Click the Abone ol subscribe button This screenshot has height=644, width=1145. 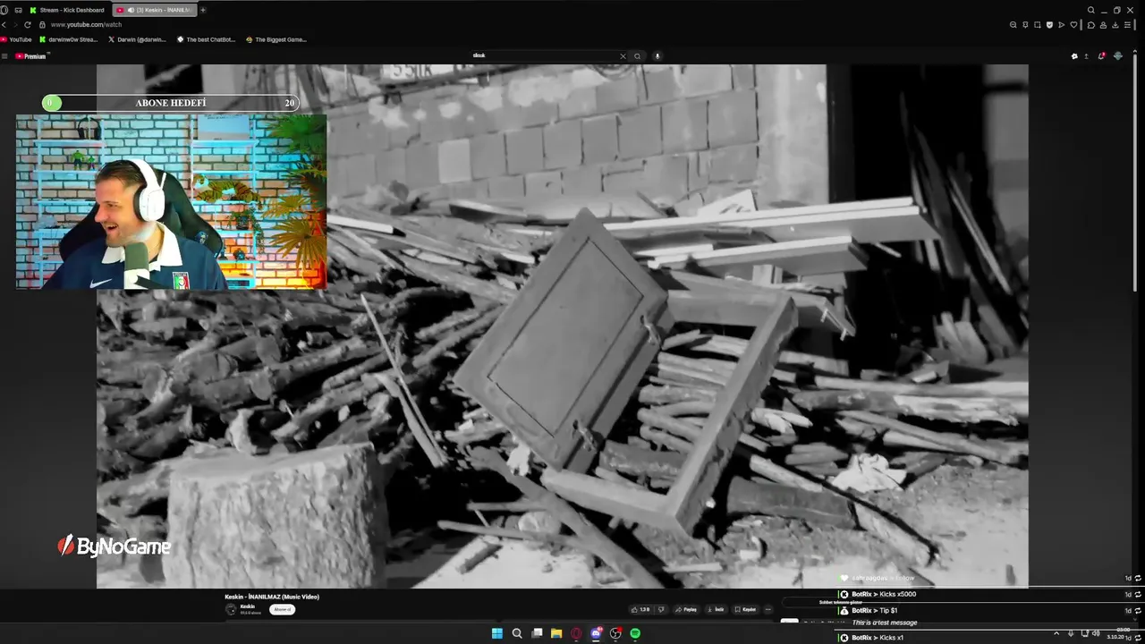[282, 609]
